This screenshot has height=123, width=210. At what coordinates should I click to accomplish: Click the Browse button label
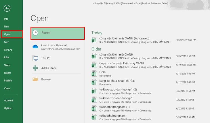[x=46, y=79]
